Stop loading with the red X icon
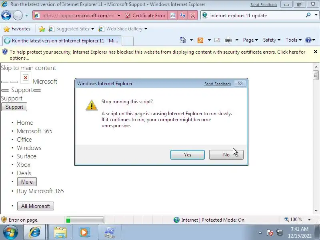The image size is (320, 240). (192, 16)
